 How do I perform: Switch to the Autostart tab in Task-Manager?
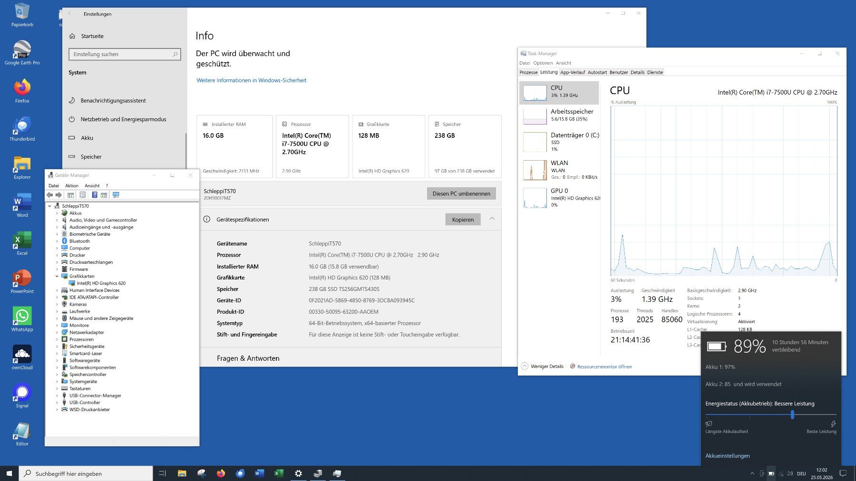pyautogui.click(x=597, y=72)
